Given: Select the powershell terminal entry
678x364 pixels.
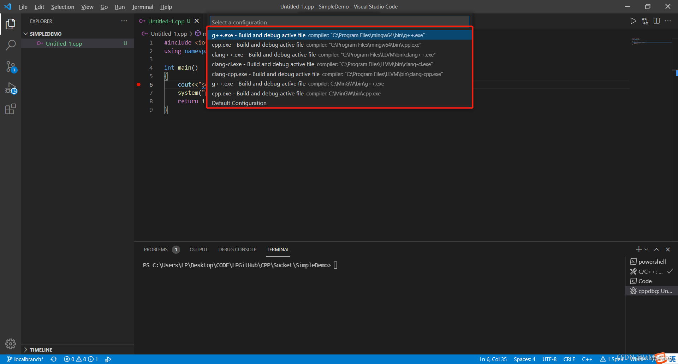Looking at the screenshot, I should (x=651, y=262).
